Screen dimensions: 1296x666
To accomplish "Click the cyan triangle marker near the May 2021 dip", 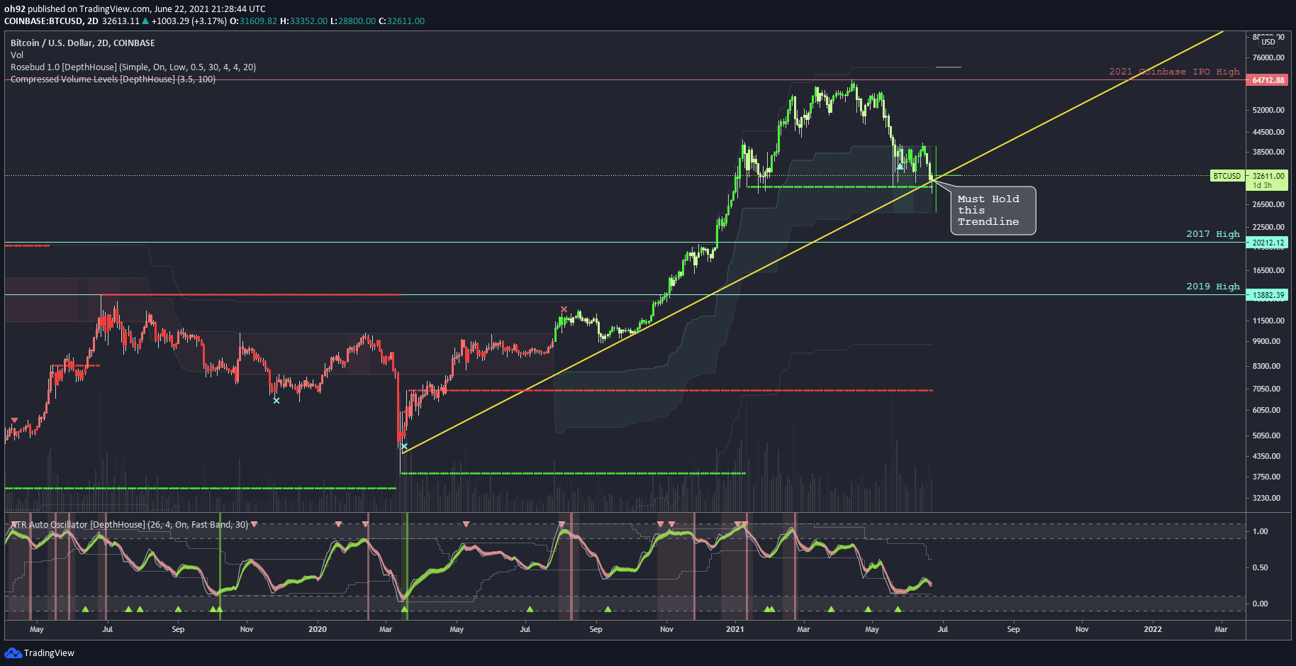I will [x=900, y=167].
